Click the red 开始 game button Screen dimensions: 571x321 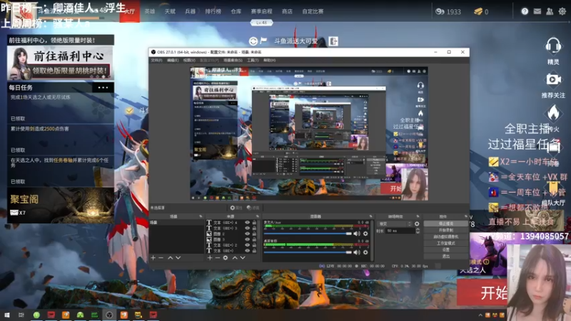pyautogui.click(x=482, y=292)
